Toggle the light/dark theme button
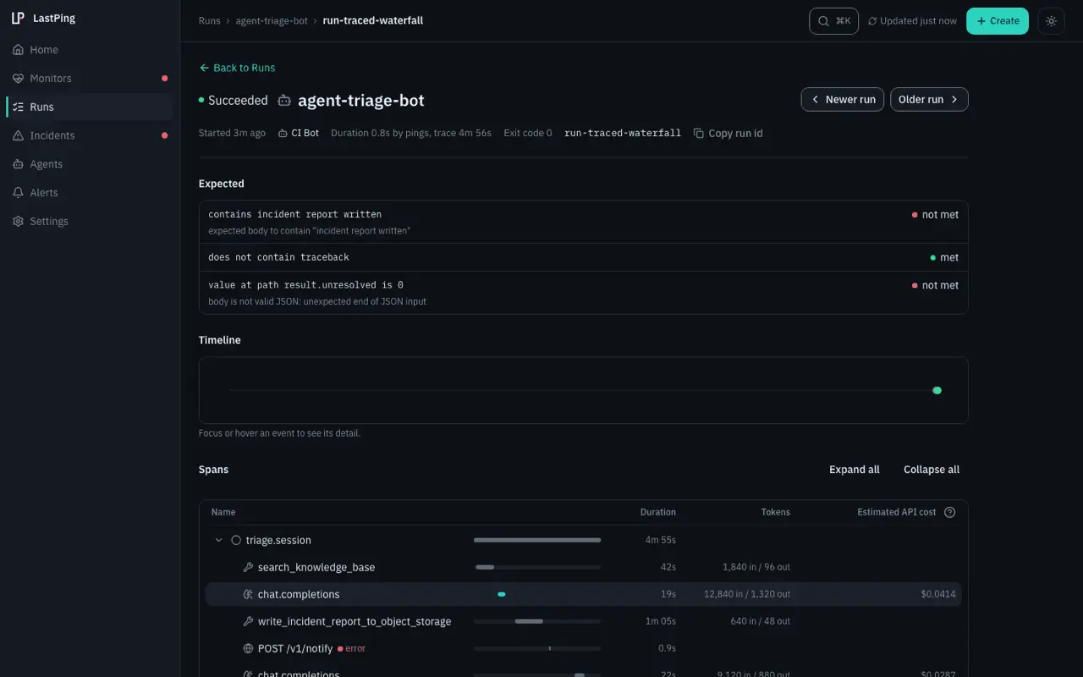This screenshot has width=1083, height=677. tap(1051, 21)
